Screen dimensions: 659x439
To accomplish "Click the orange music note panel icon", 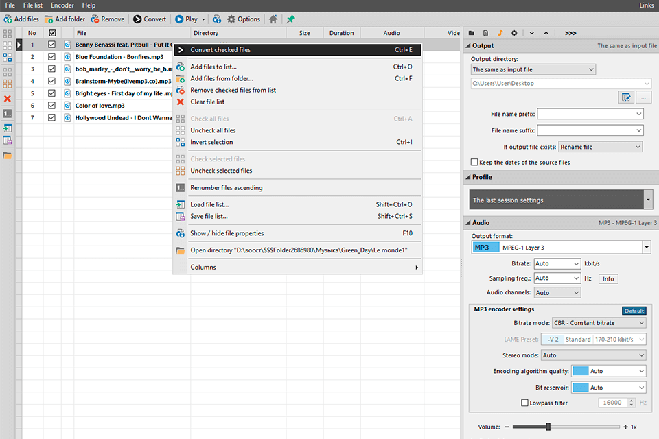I will pos(500,32).
